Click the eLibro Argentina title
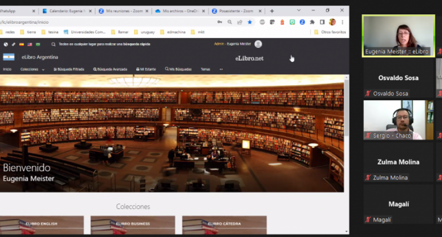442x237 pixels. point(40,57)
